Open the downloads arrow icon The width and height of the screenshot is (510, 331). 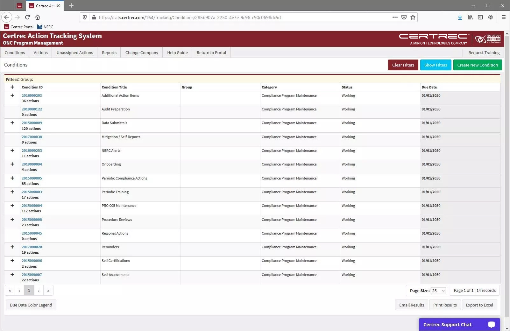click(x=460, y=17)
